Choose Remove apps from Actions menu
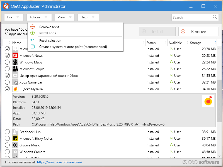The height and width of the screenshot is (167, 223). point(49,27)
